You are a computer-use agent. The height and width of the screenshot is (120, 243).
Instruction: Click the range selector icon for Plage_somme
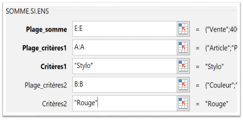(183, 29)
